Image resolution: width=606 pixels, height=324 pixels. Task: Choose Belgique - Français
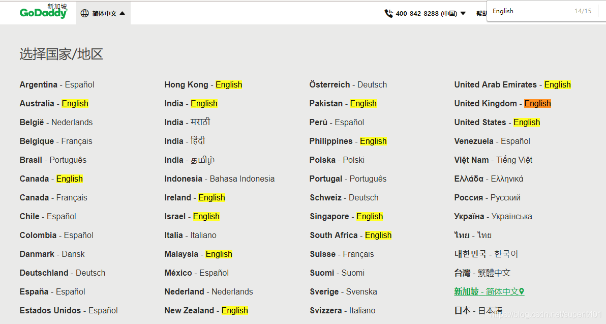56,141
